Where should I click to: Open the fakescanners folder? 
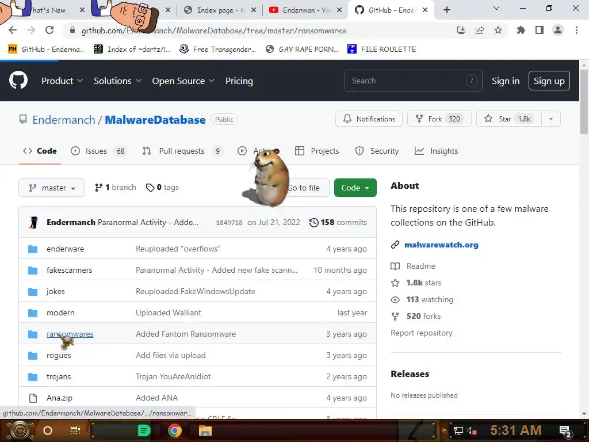coord(69,270)
